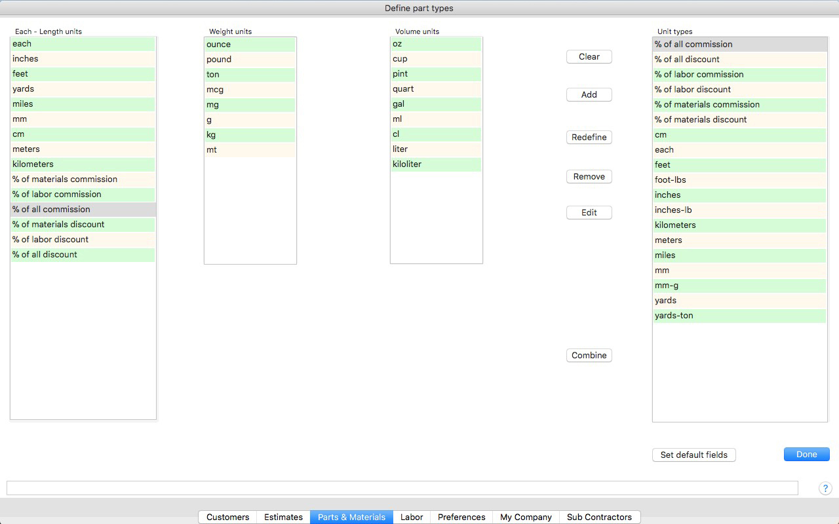Click the bottom text input field
Image resolution: width=839 pixels, height=524 pixels.
point(402,488)
